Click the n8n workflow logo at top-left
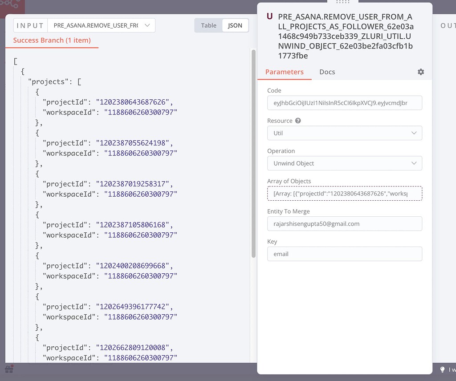 (x=11, y=6)
